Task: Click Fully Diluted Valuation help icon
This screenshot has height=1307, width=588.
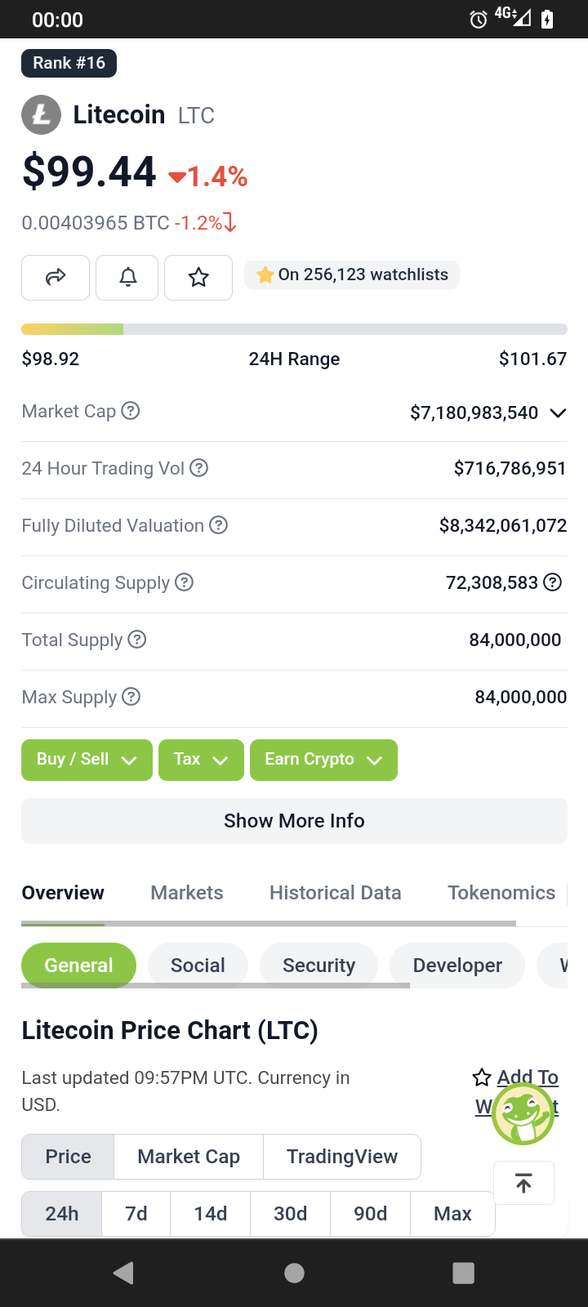Action: click(218, 525)
